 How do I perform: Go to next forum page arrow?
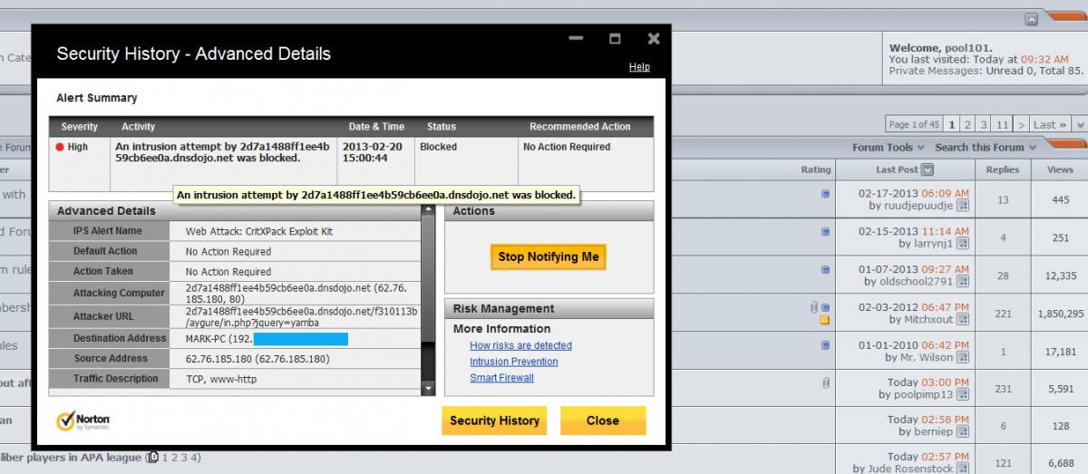[x=1022, y=125]
